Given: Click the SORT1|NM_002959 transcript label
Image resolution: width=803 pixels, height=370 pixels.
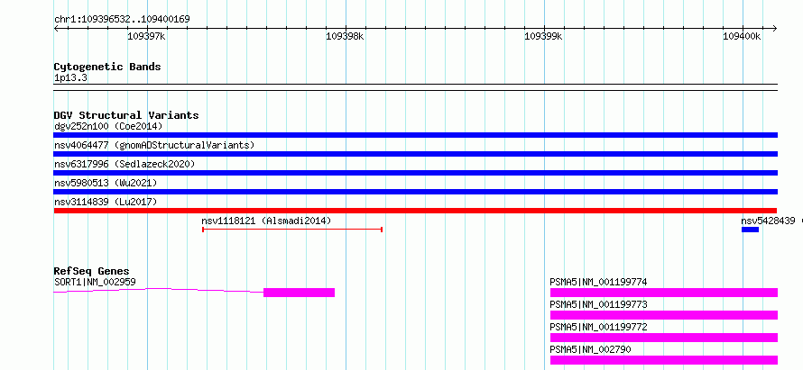Looking at the screenshot, I should [95, 282].
